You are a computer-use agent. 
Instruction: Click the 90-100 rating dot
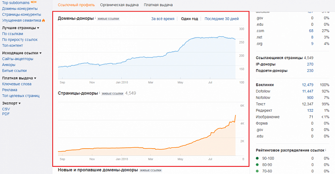coord(257,158)
